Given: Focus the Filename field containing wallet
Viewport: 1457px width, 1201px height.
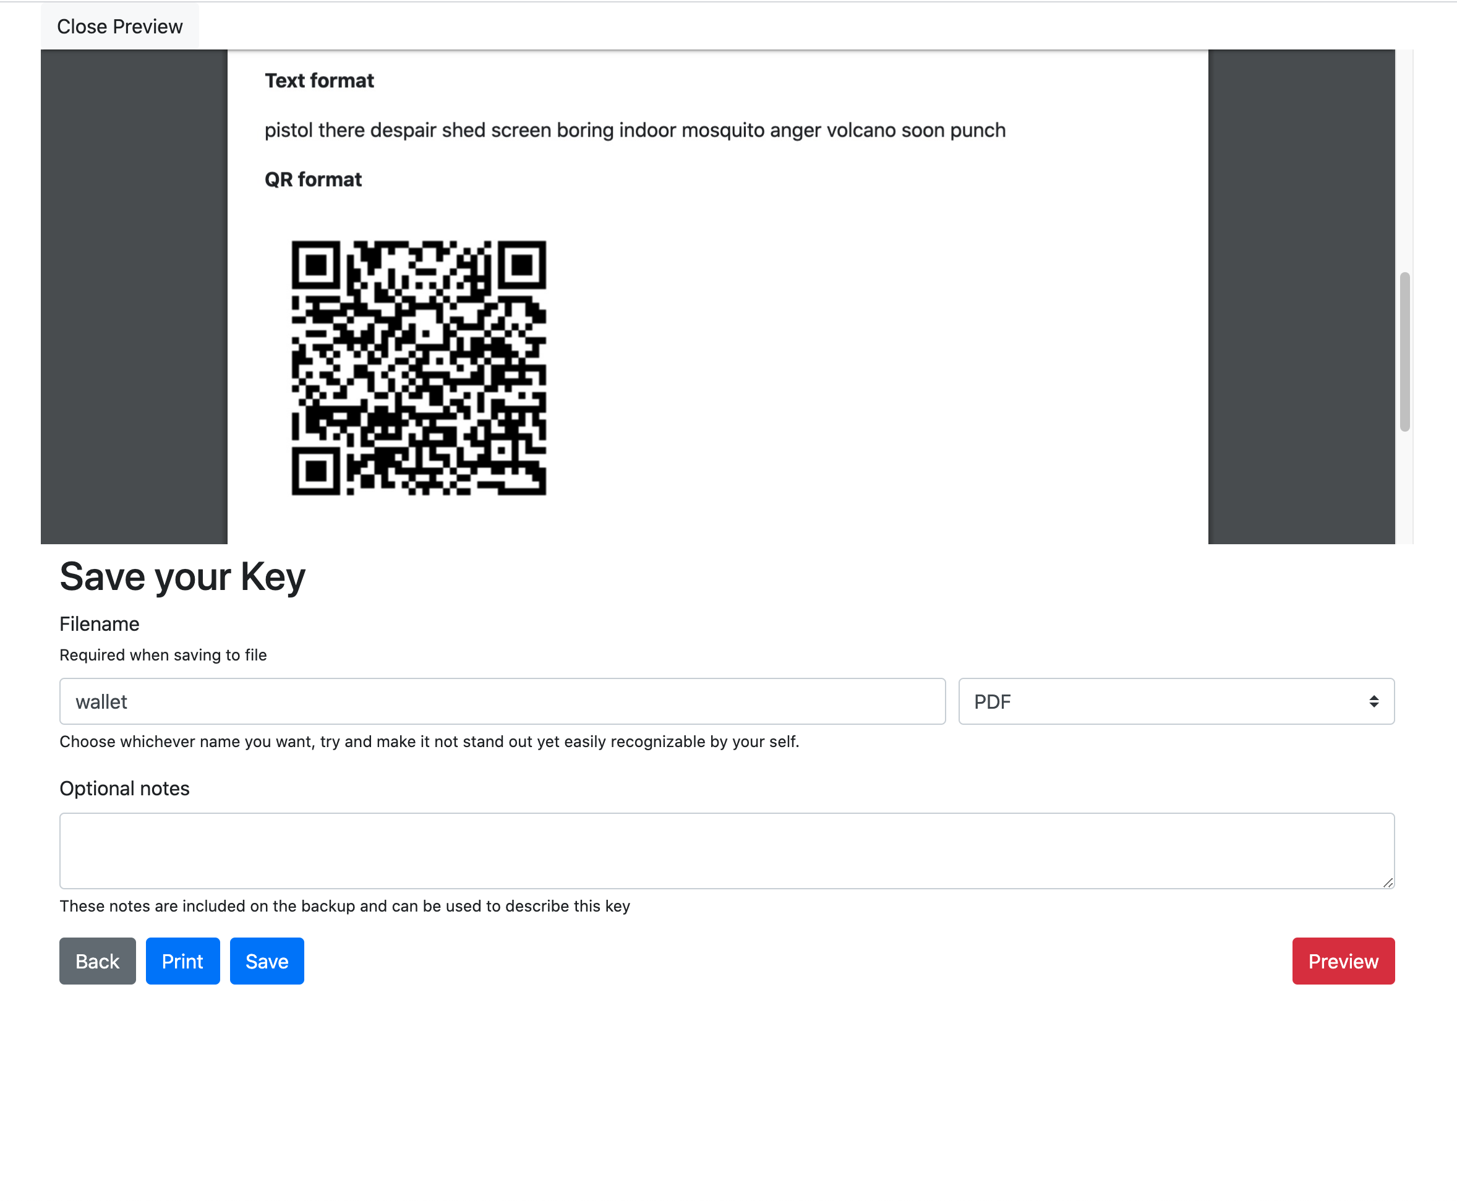Looking at the screenshot, I should point(502,701).
